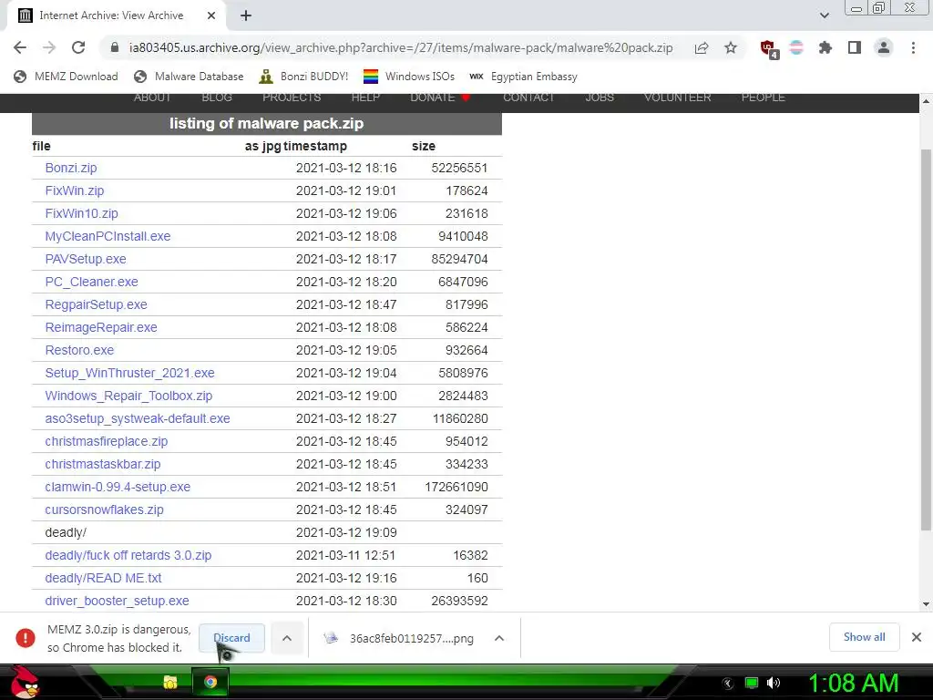
Task: Click the FixWin.zip file link
Action: pyautogui.click(x=75, y=190)
